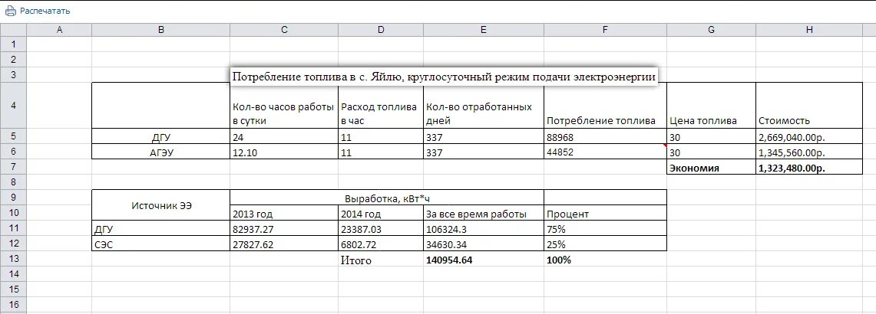Click the select-all corner of the grid
This screenshot has height=314, width=876.
click(x=13, y=30)
